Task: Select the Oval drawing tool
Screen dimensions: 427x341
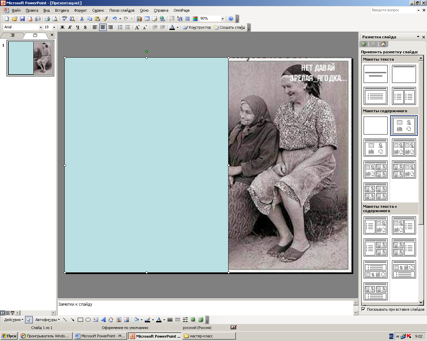Action: (x=88, y=320)
